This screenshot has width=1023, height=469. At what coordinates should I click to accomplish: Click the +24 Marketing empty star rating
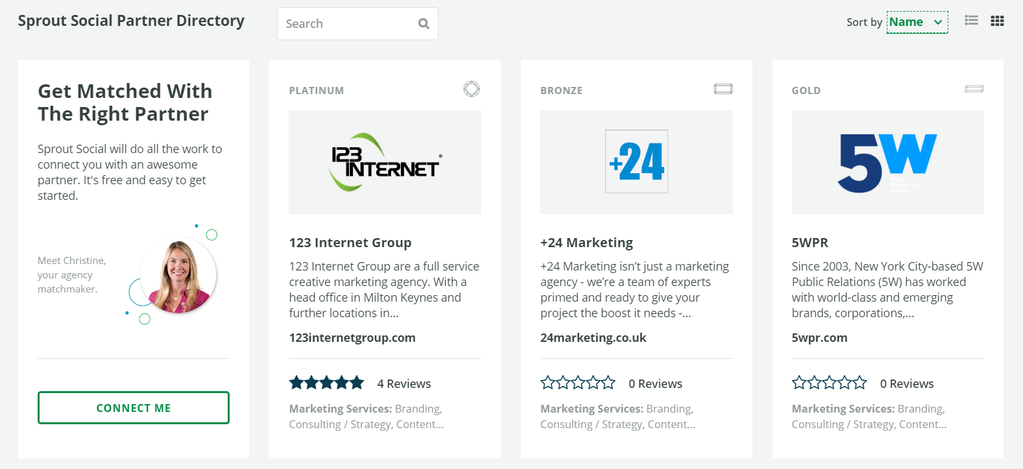coord(577,383)
